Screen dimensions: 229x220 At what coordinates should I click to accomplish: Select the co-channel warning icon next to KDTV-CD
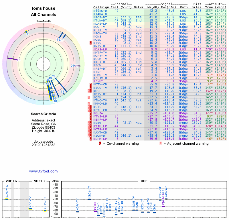point(91,85)
